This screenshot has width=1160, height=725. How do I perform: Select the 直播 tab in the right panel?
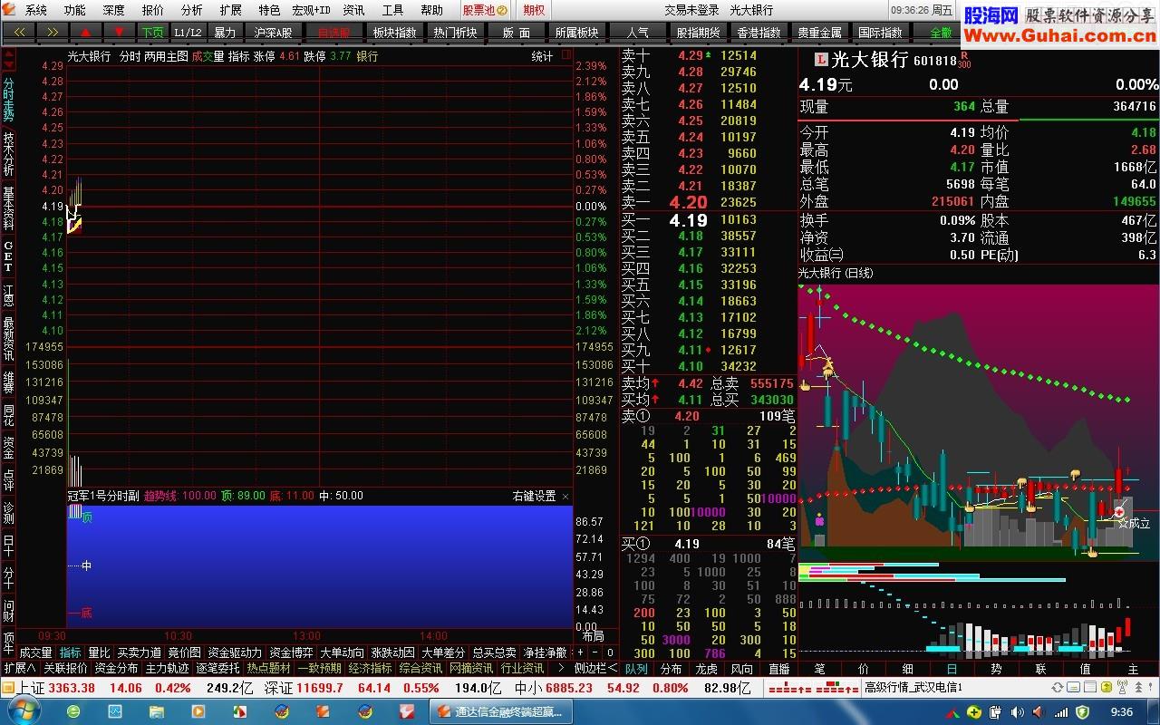tap(778, 669)
